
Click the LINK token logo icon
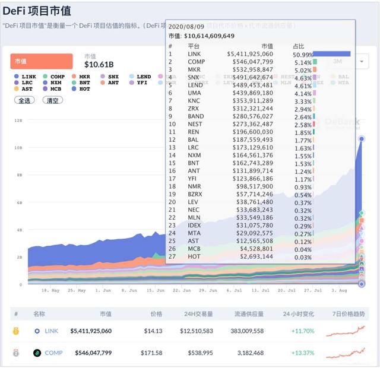(x=37, y=331)
